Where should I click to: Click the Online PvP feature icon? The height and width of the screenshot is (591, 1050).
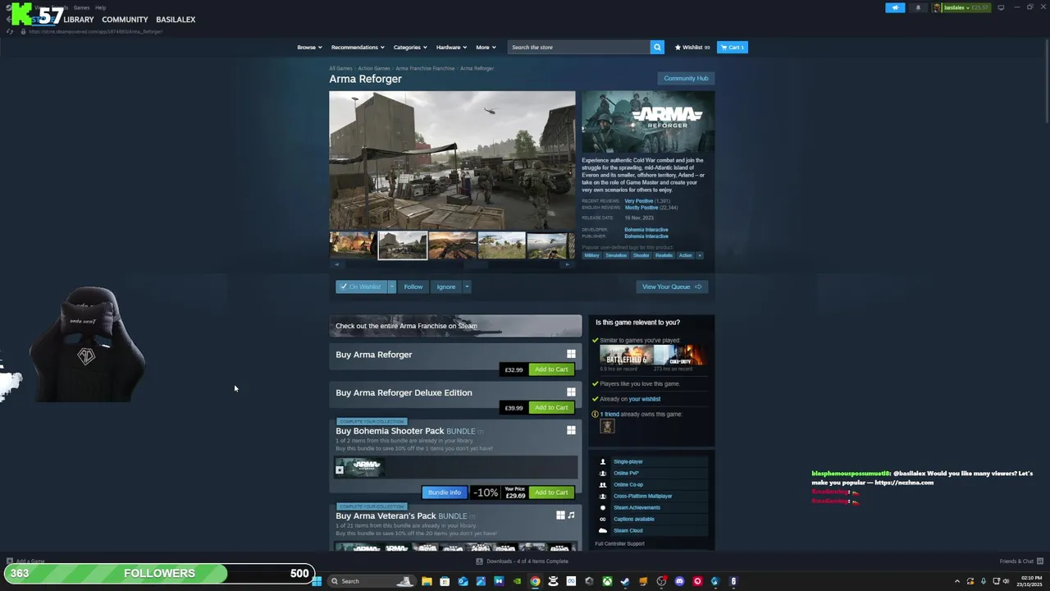pos(603,473)
